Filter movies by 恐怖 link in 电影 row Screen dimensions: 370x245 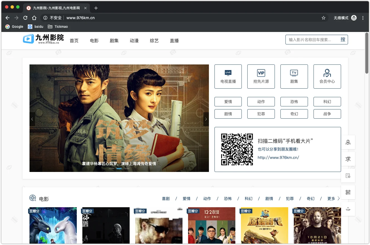click(228, 199)
